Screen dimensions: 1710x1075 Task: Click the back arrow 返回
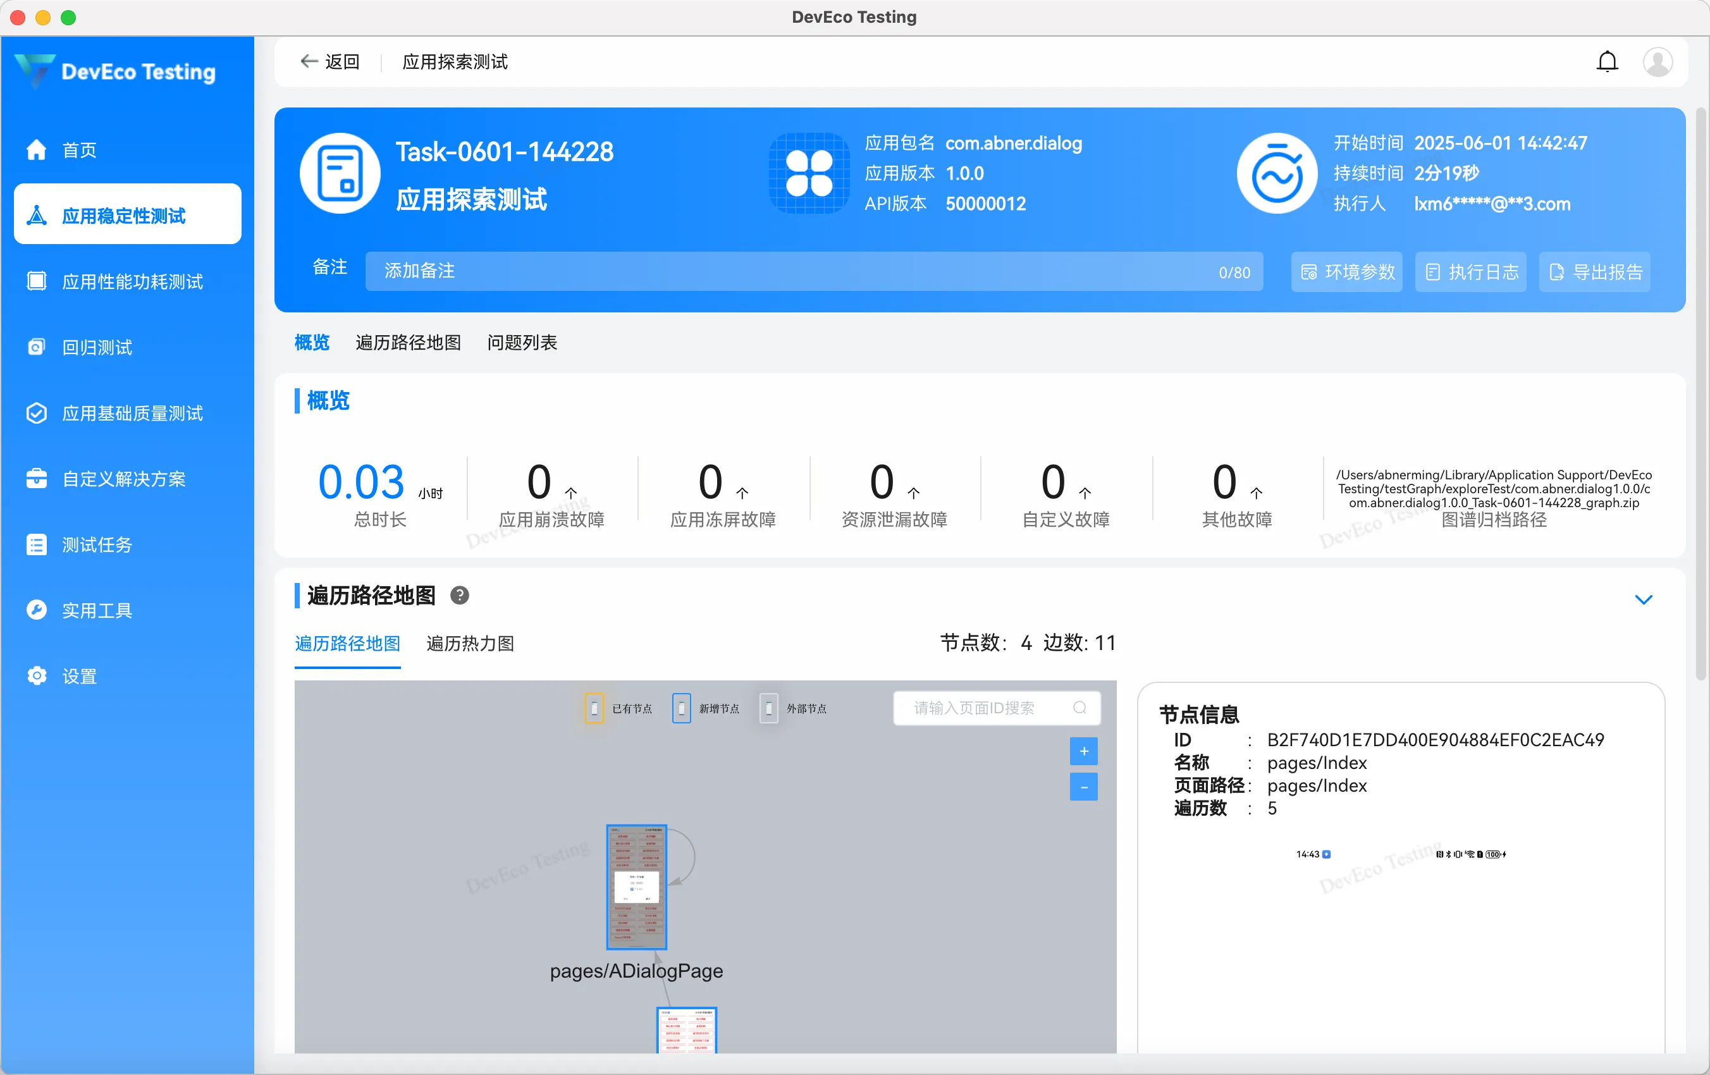(x=329, y=62)
